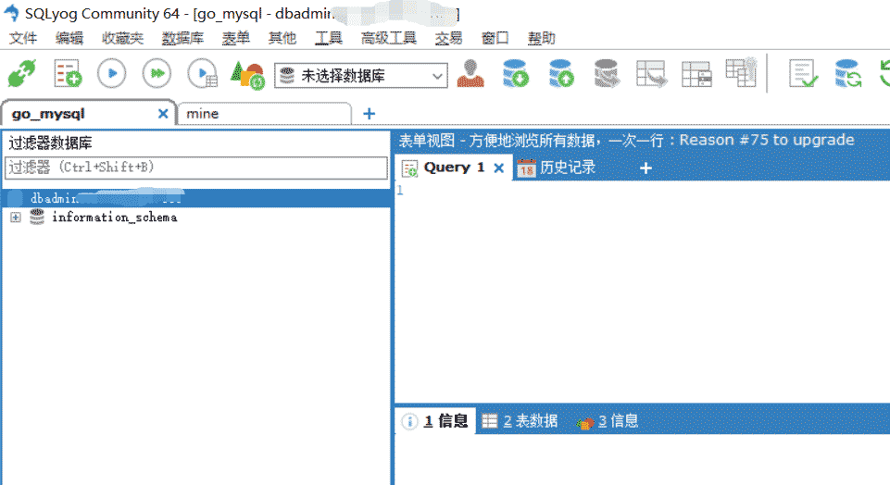
Task: Execute and edit result set icon
Action: pos(203,74)
